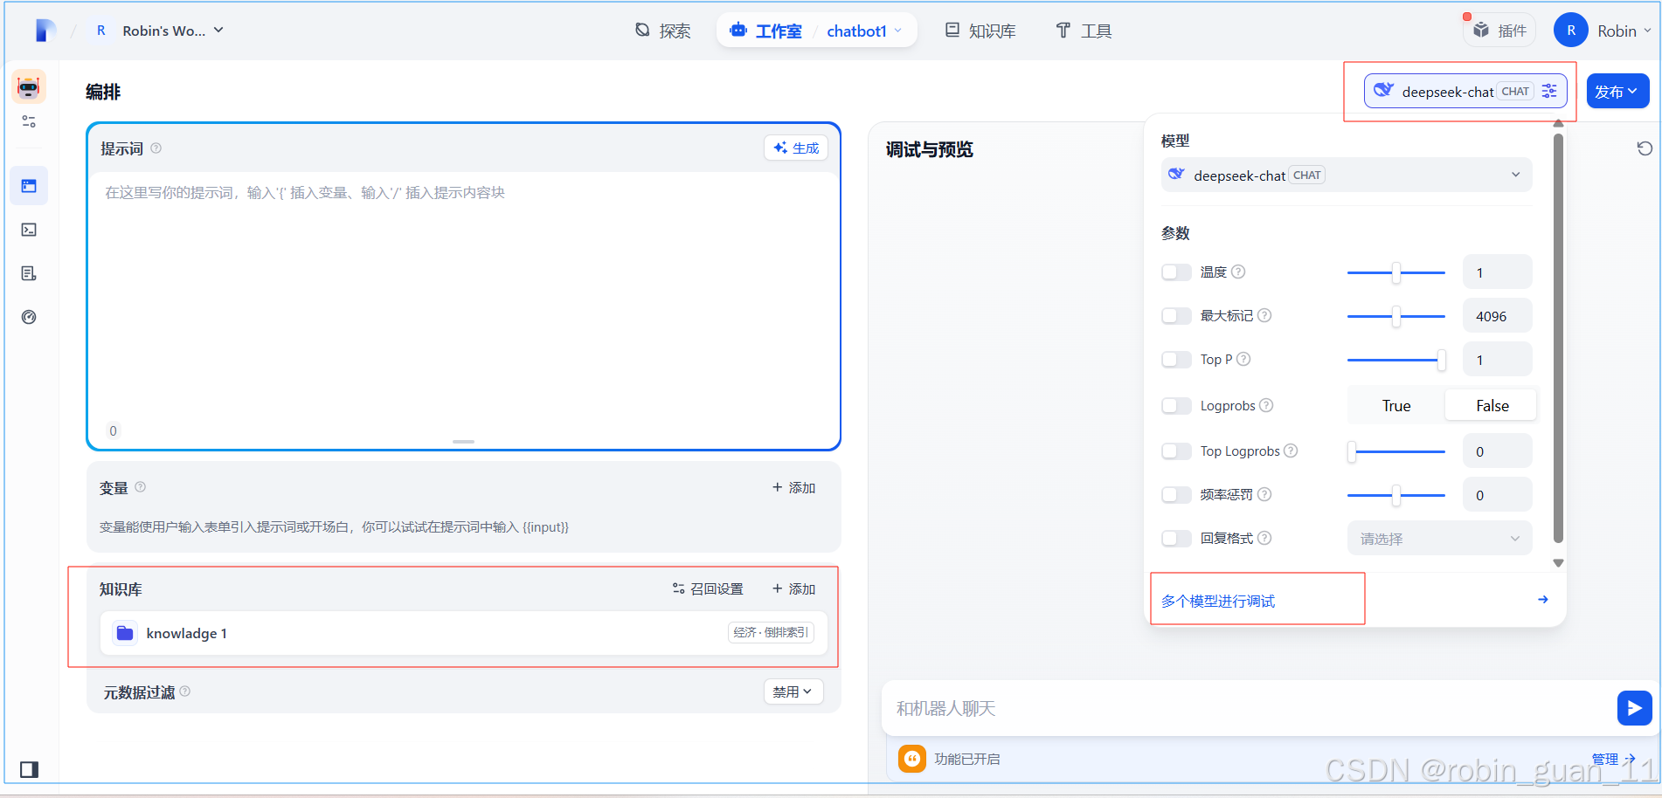
Task: Open model parameter sliders icon next to deepseek-chat
Action: (x=1550, y=91)
